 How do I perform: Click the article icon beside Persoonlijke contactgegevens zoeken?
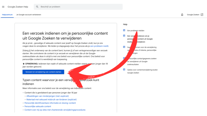coord(124,59)
